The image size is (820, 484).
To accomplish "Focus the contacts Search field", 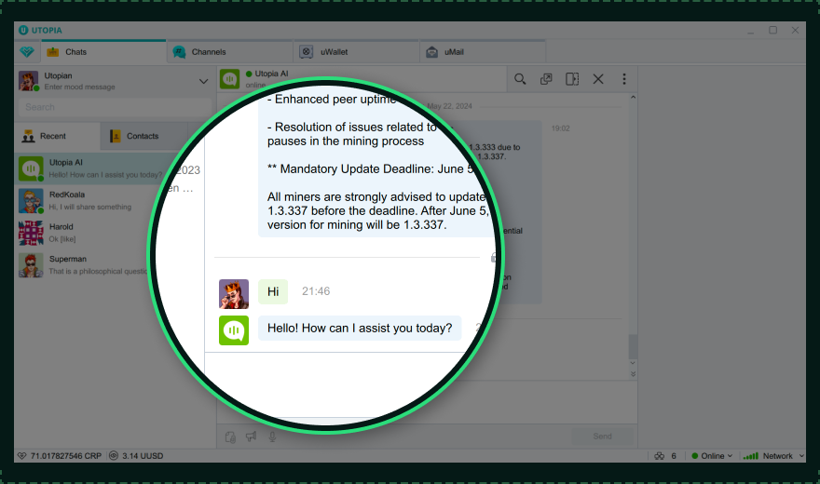I will [x=115, y=107].
